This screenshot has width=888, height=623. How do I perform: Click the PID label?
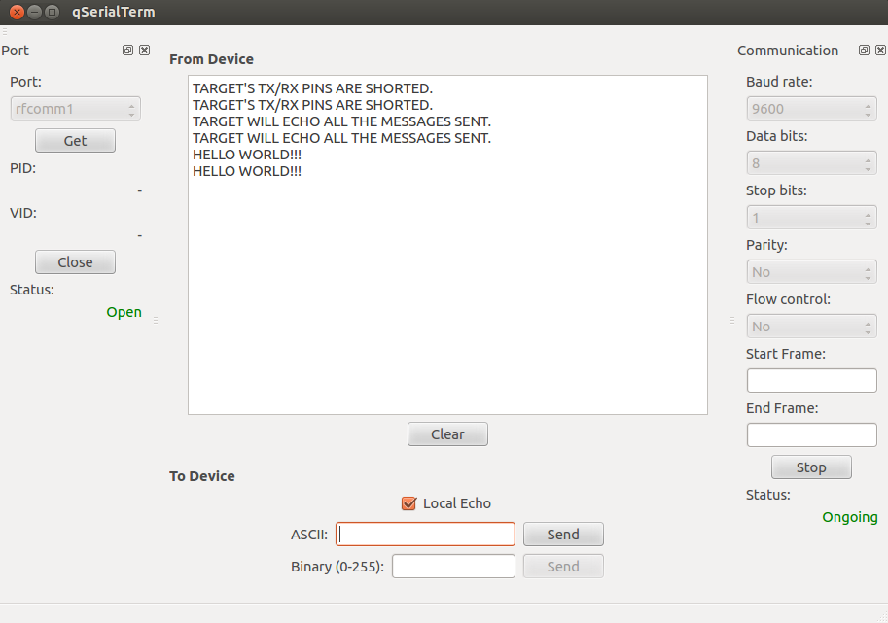(x=22, y=168)
